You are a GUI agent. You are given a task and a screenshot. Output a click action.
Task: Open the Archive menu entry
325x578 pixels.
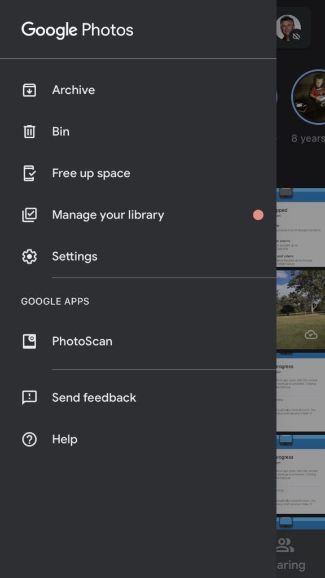click(x=138, y=90)
